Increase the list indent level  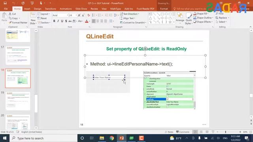(x=110, y=15)
